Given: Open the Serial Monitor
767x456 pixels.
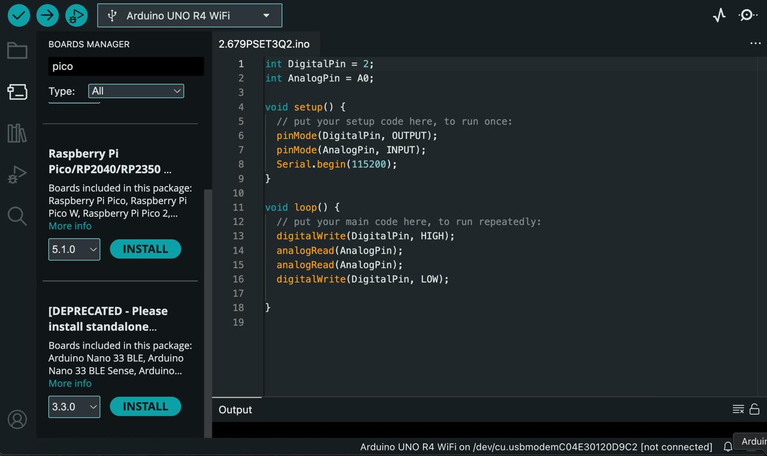Looking at the screenshot, I should click(748, 16).
